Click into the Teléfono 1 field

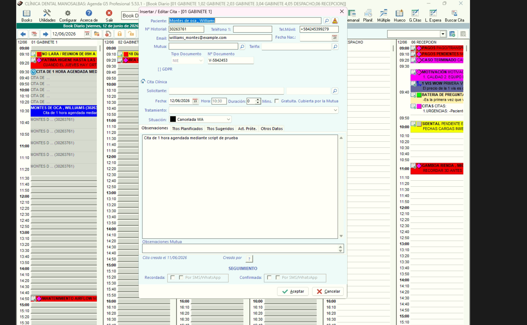[x=252, y=29]
